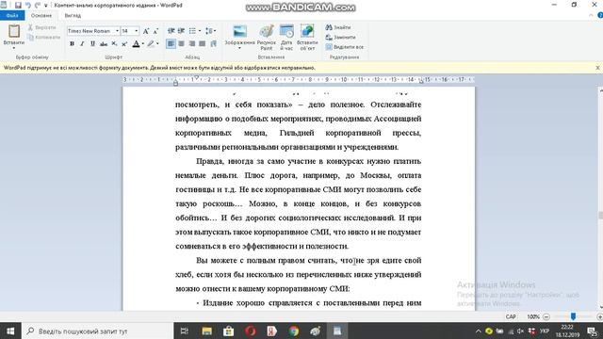
Task: Open Google Chrome from the taskbar
Action: click(x=294, y=331)
